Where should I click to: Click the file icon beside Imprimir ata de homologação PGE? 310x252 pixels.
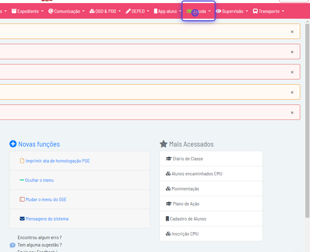tap(22, 161)
